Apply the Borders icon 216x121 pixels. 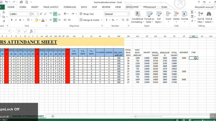click(x=28, y=20)
